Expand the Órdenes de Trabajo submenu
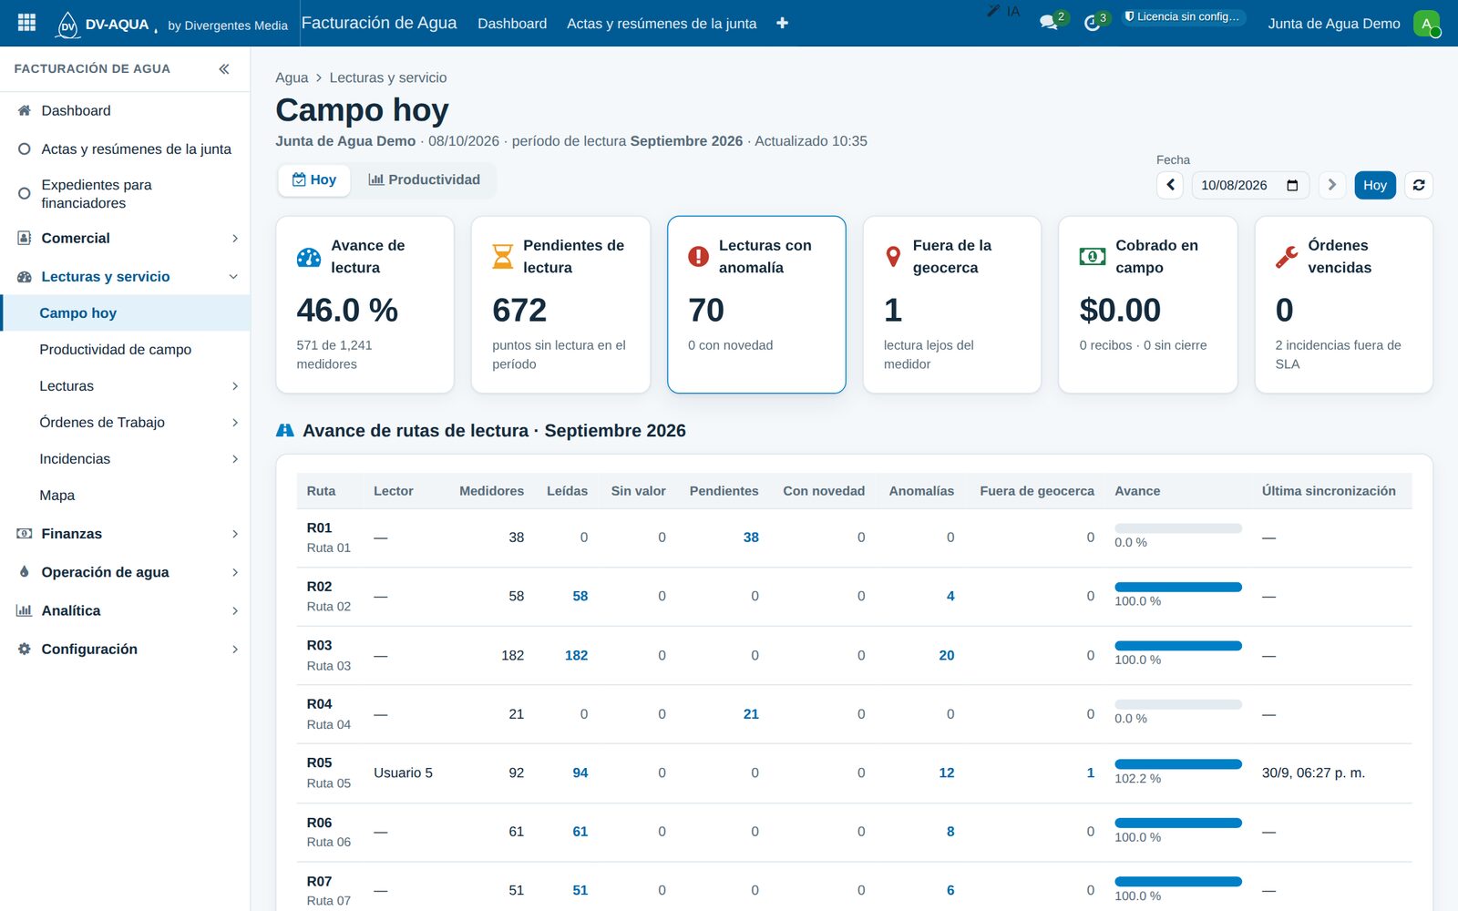This screenshot has height=911, width=1458. [x=125, y=422]
